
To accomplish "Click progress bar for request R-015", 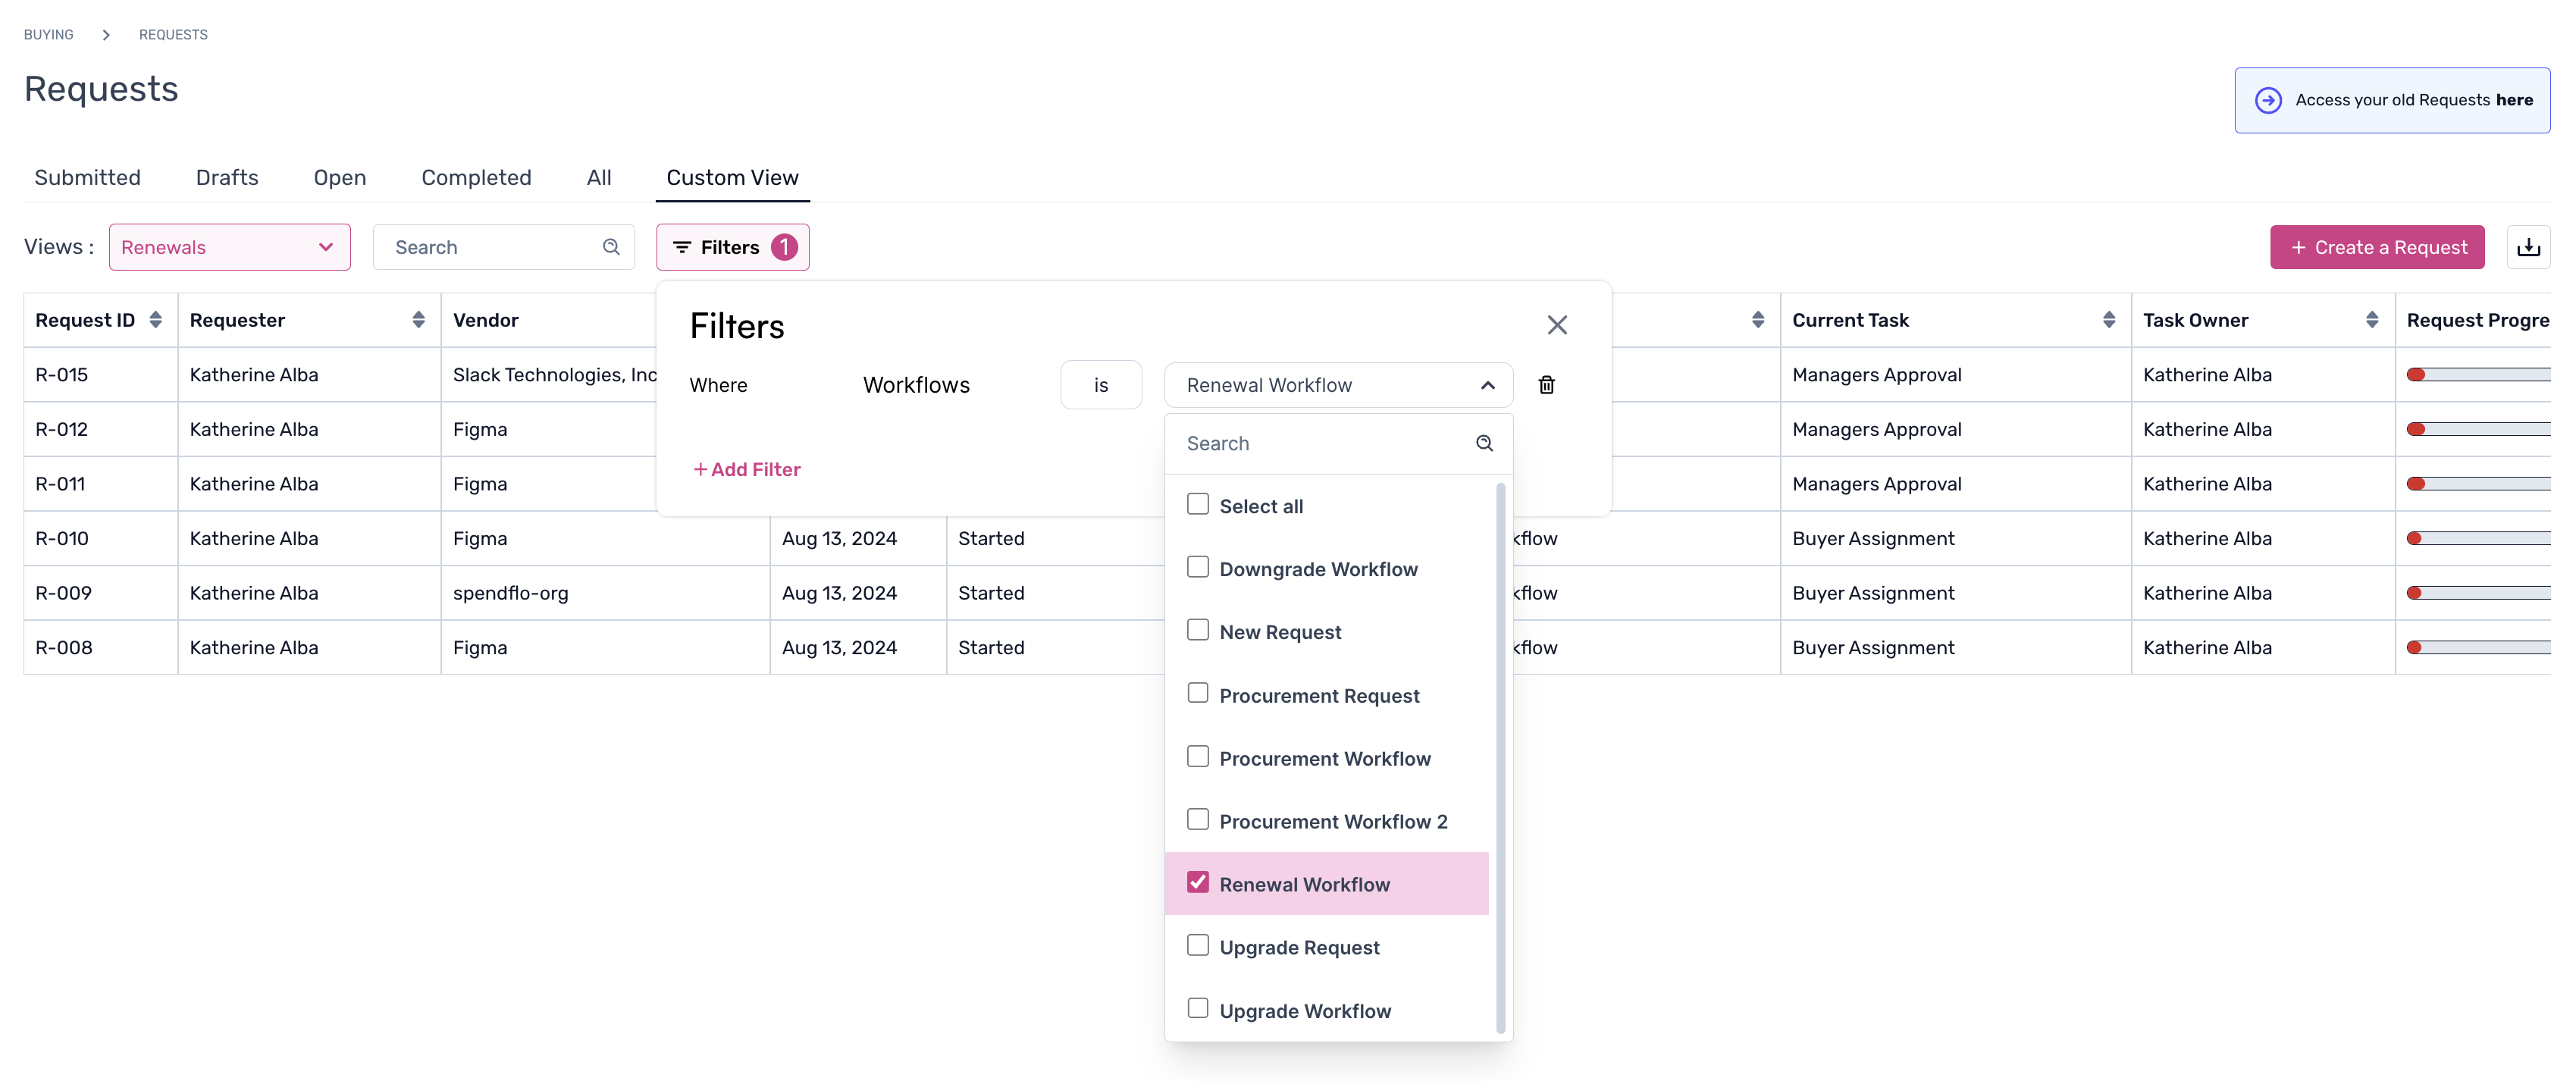I will click(2478, 375).
